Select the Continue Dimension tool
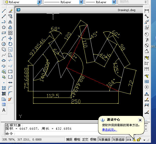156x144 pixels. coord(147,69)
